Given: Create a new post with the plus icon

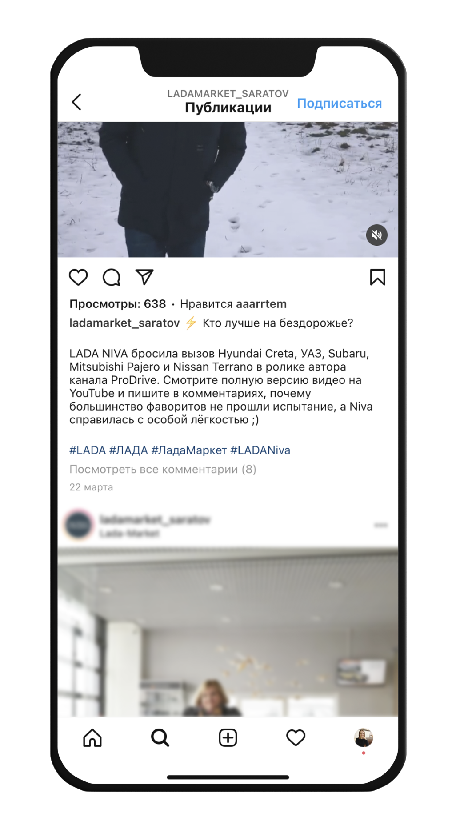Looking at the screenshot, I should click(x=228, y=738).
